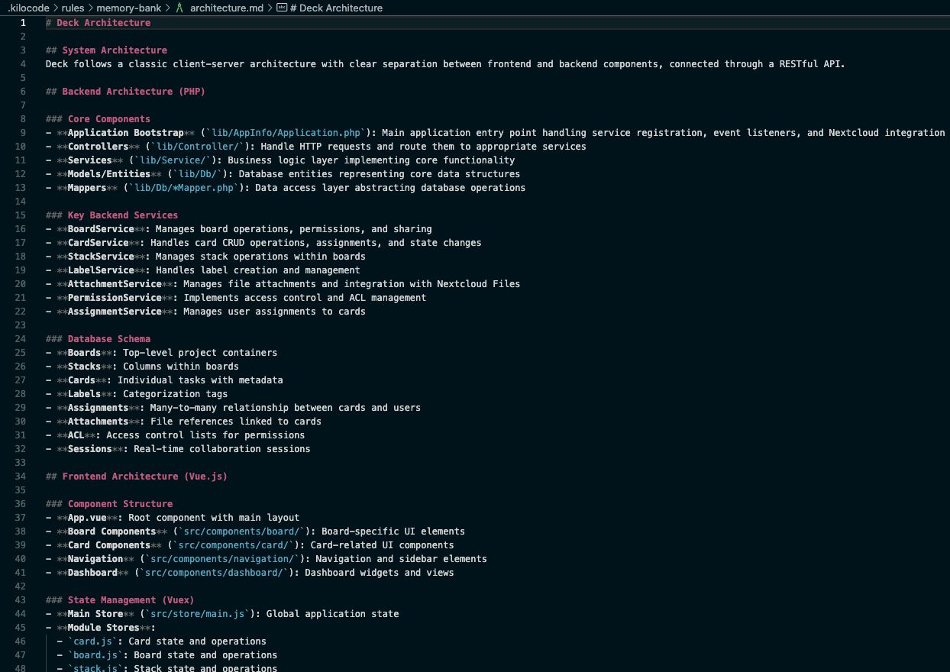Click the symbol icon before '# Deck Architecture'
The image size is (950, 672).
pos(282,8)
